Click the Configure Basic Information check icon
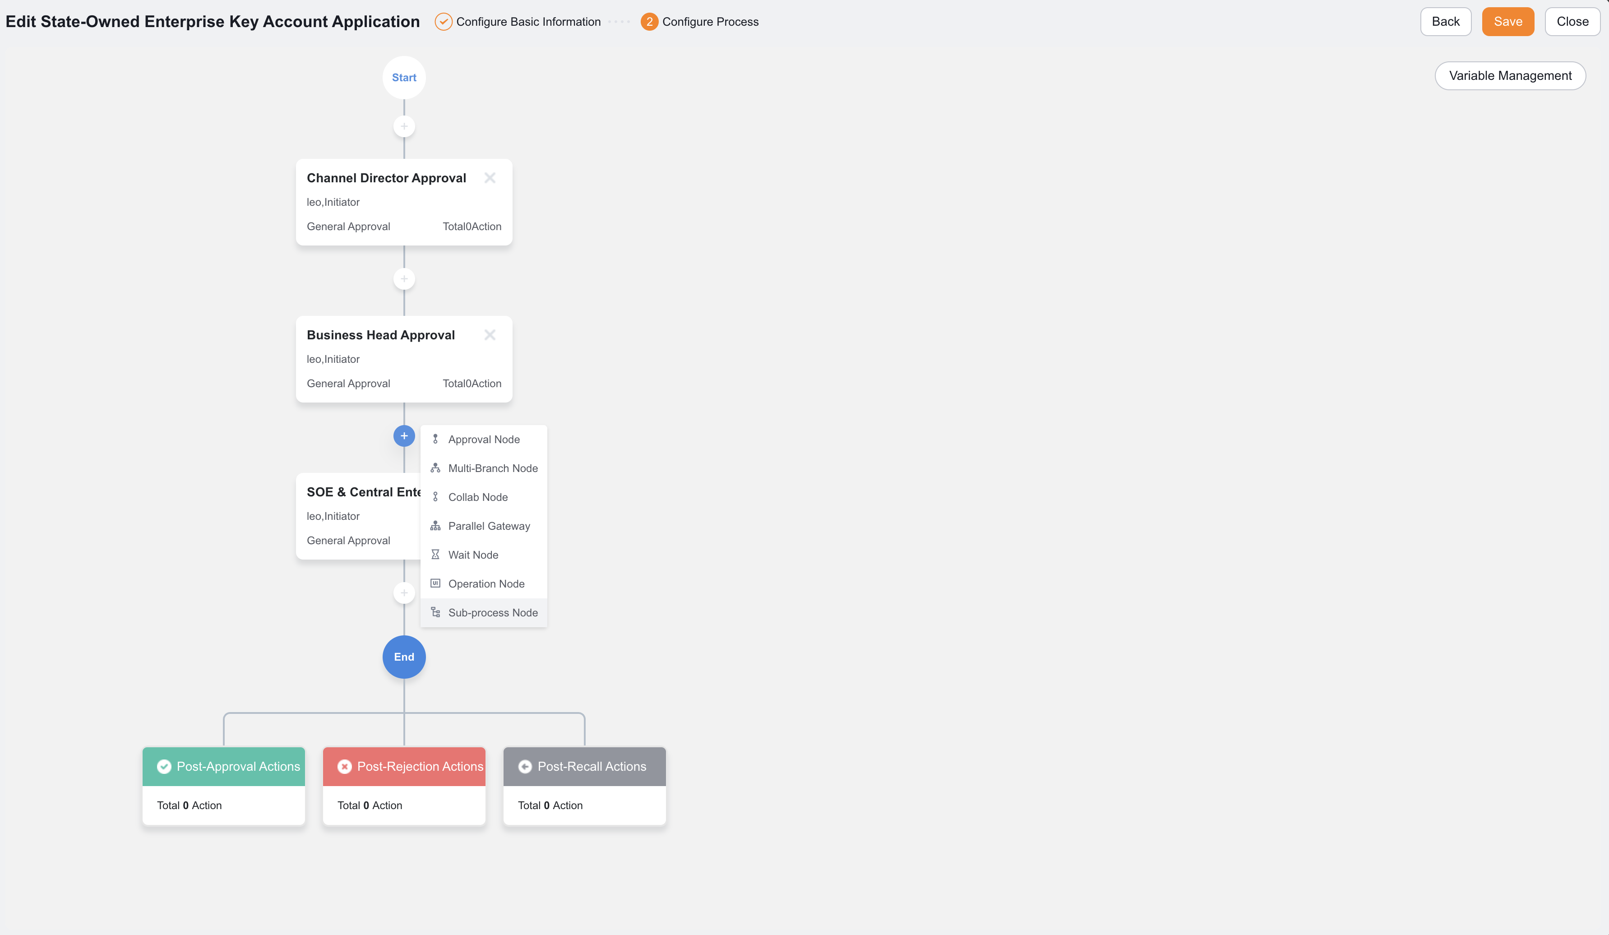The width and height of the screenshot is (1609, 935). point(443,22)
